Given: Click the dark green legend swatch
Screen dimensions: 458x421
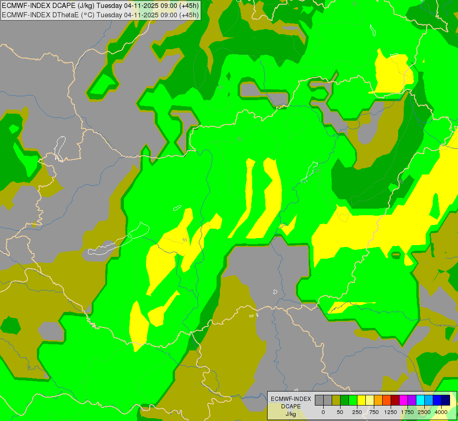Looking at the screenshot, I should 344,400.
